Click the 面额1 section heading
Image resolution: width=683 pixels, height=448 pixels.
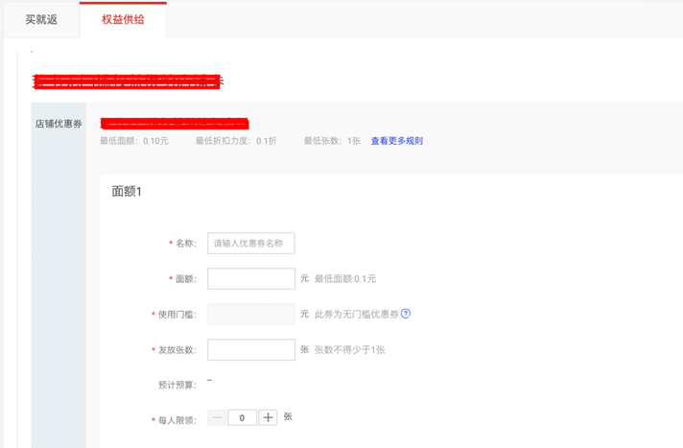click(x=127, y=191)
